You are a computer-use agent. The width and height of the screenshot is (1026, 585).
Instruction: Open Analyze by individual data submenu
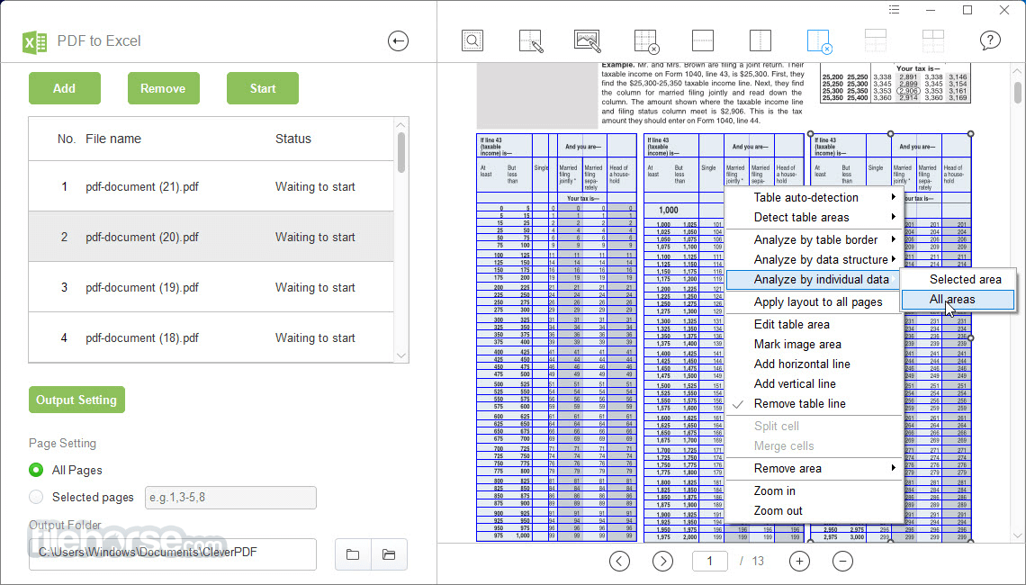(x=814, y=279)
